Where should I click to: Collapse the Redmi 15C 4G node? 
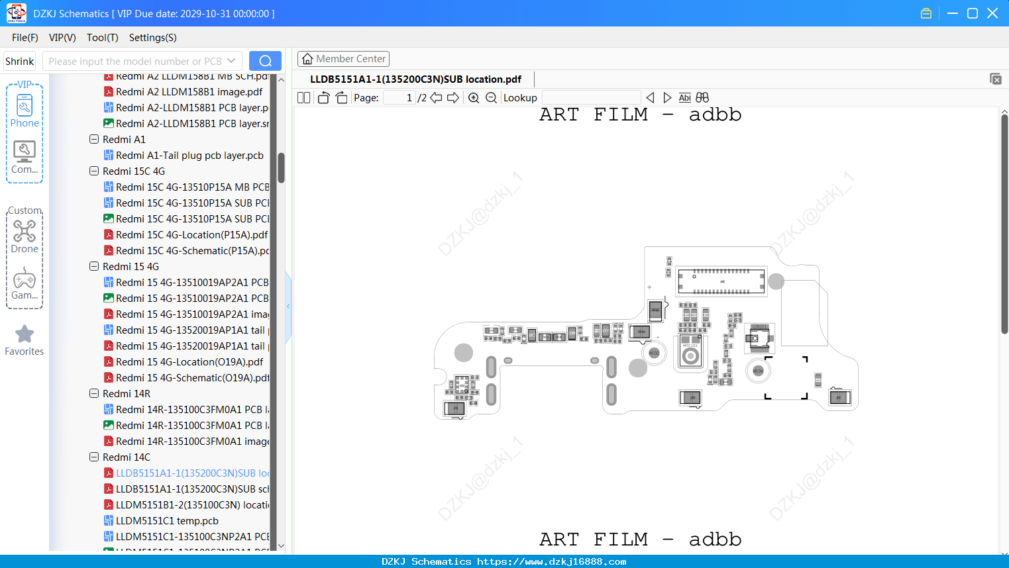pyautogui.click(x=94, y=171)
